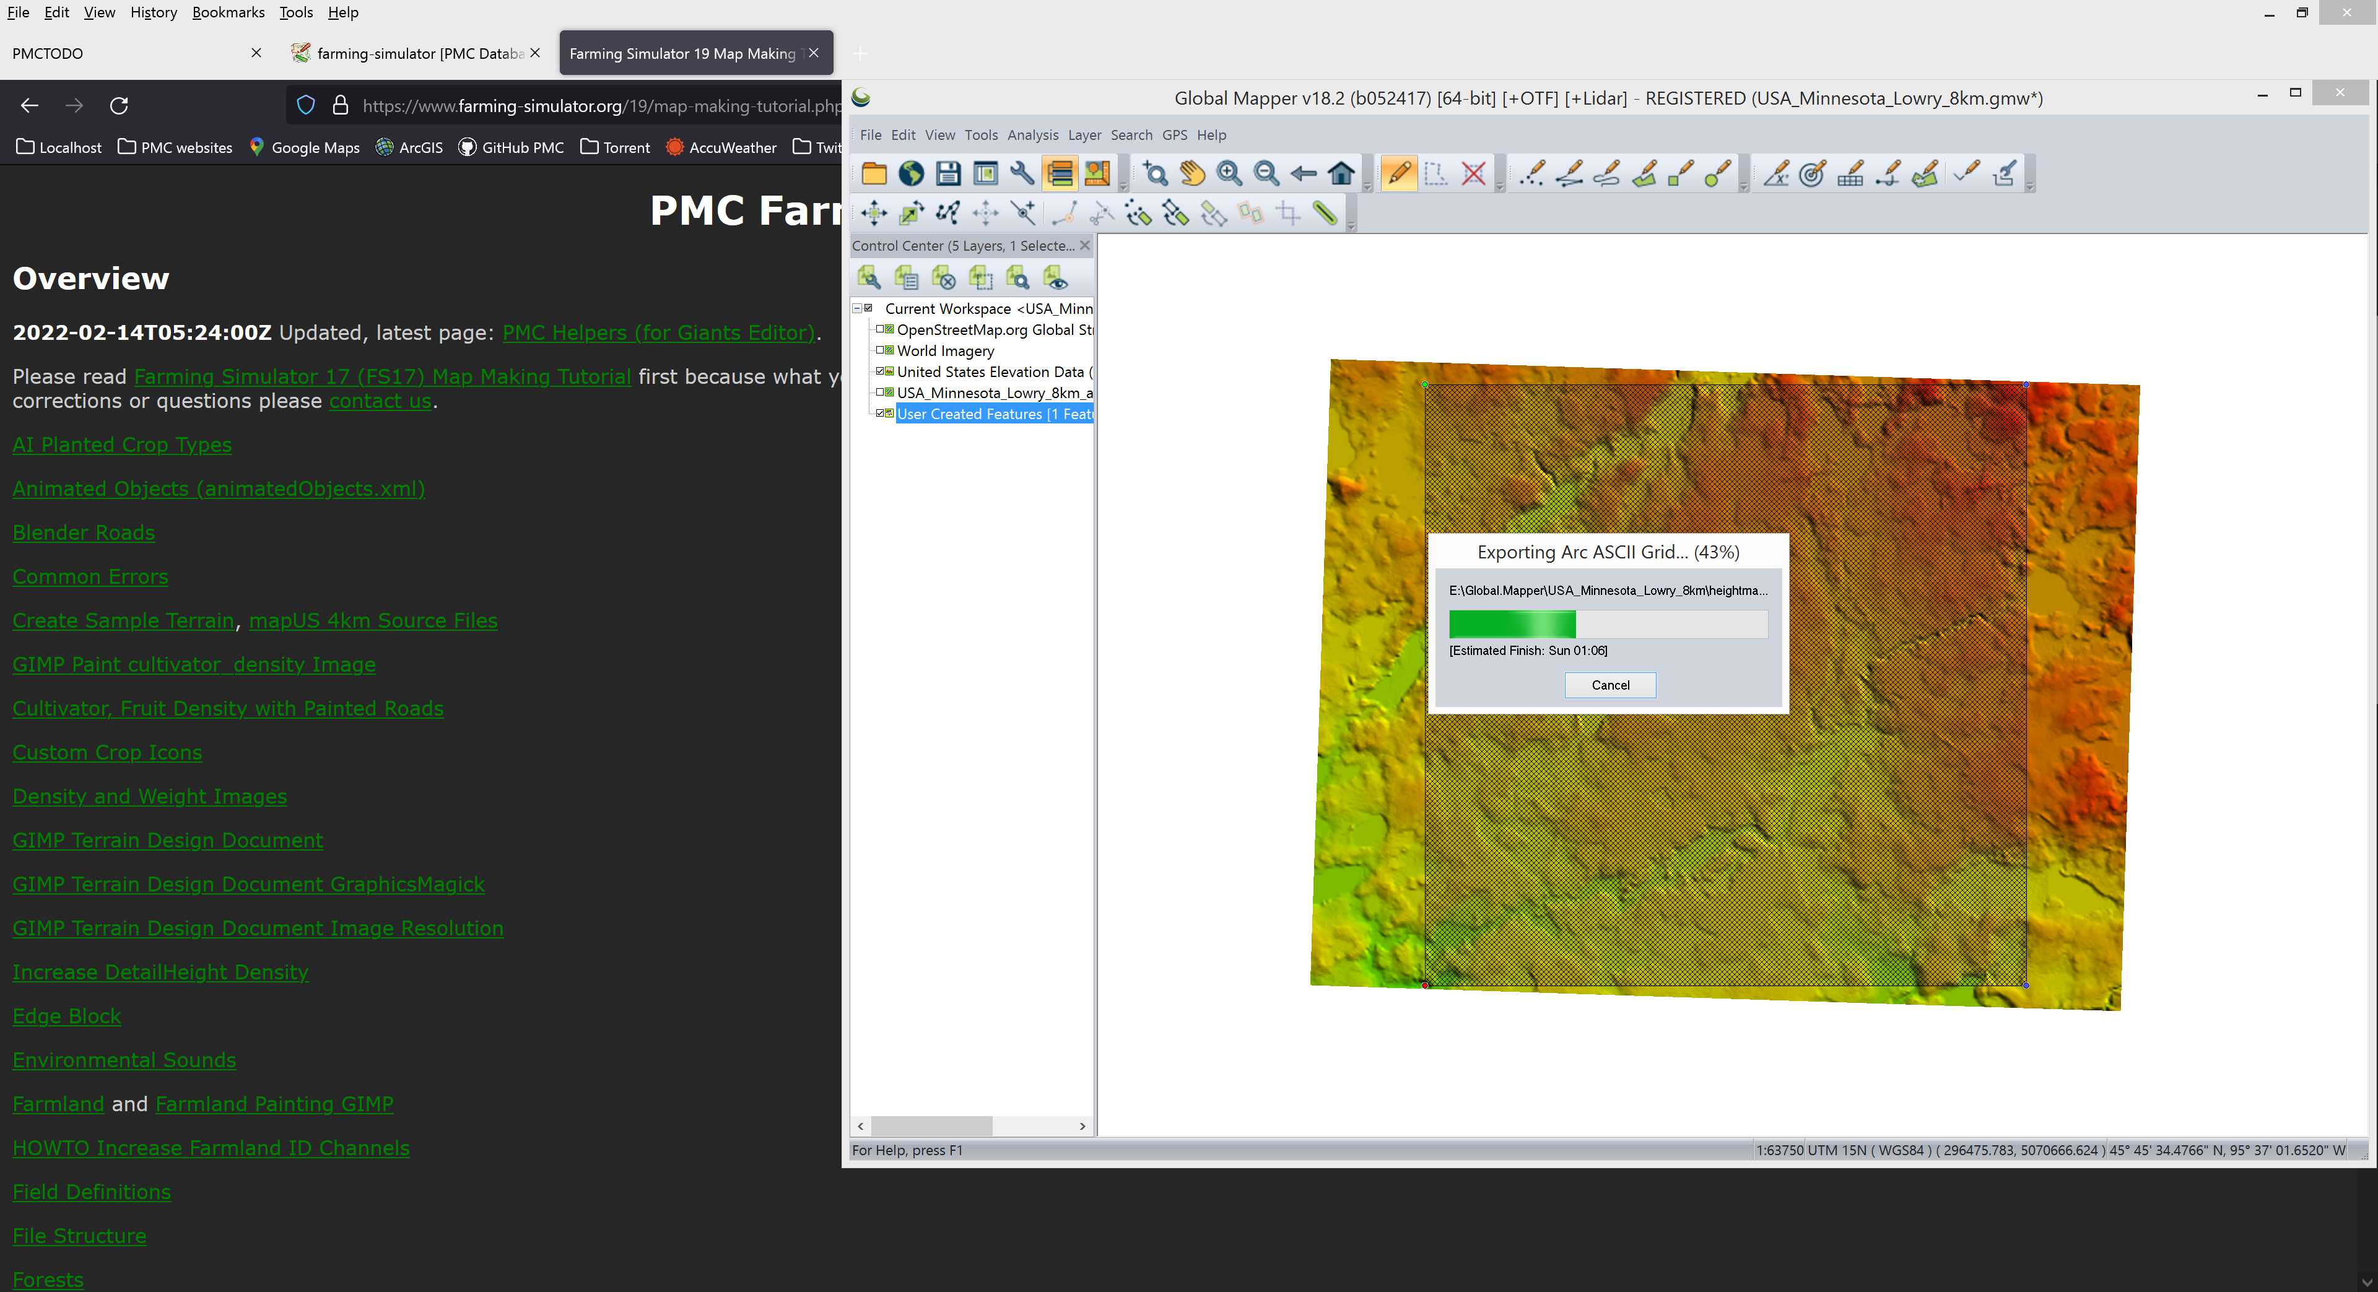Open online data download globe icon
The height and width of the screenshot is (1292, 2378).
(x=911, y=173)
